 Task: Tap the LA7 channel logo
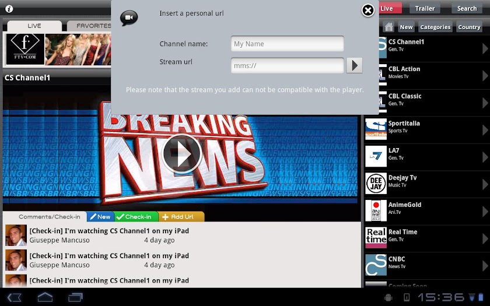[376, 156]
